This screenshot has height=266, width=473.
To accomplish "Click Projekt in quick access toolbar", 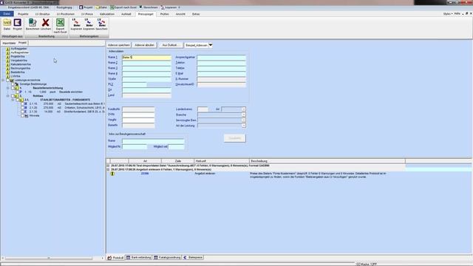I will tap(86, 7).
